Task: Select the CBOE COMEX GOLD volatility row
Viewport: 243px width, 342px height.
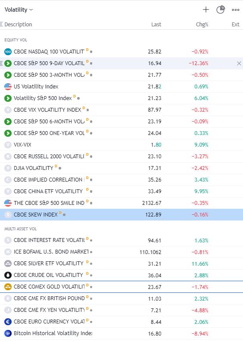Action: tap(121, 287)
